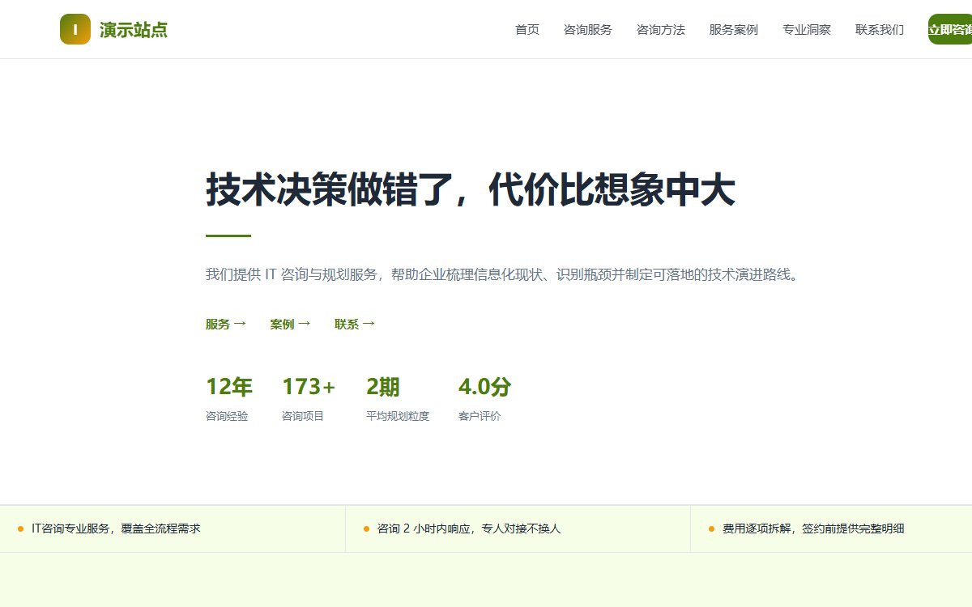The image size is (972, 607).
Task: Click the 咨询经验 label
Action: coord(227,416)
